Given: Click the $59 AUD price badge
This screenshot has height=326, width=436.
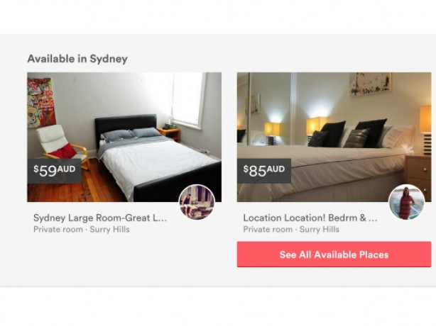Looking at the screenshot, I should point(54,171).
